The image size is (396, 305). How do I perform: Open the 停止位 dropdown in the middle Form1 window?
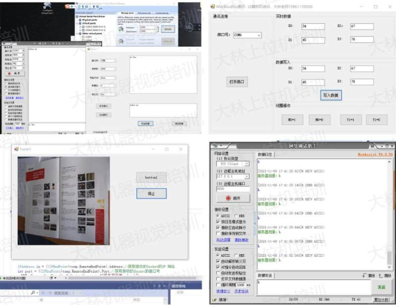pyautogui.click(x=115, y=94)
